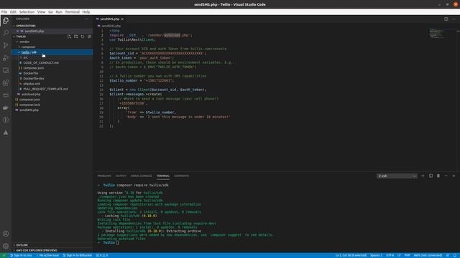Open the Selection menu
The height and width of the screenshot is (258, 460).
[27, 11]
